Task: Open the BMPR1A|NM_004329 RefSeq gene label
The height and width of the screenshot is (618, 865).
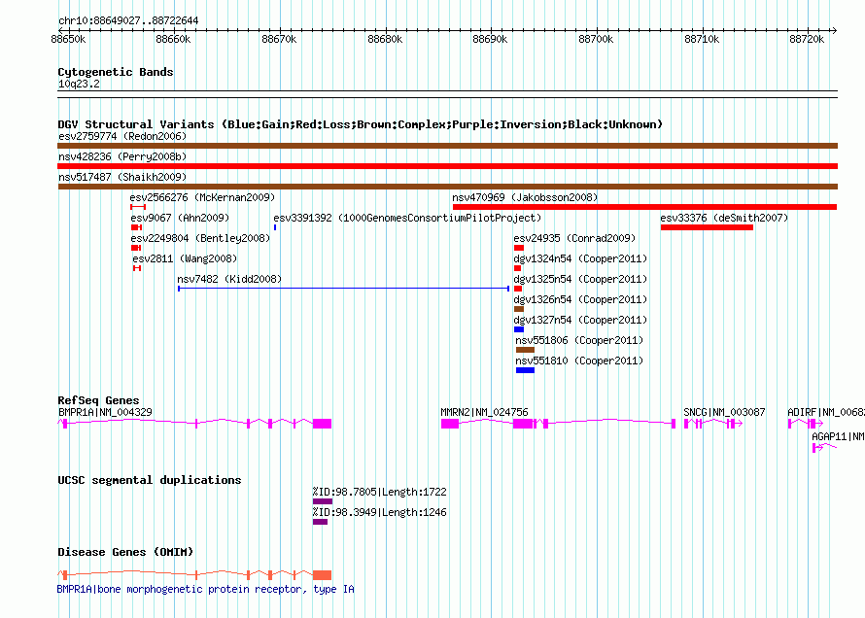Action: (x=105, y=412)
